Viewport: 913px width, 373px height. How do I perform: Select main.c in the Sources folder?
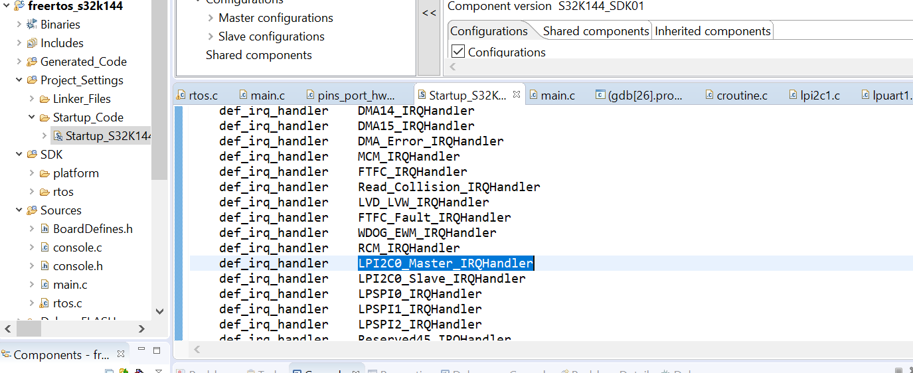coord(70,285)
